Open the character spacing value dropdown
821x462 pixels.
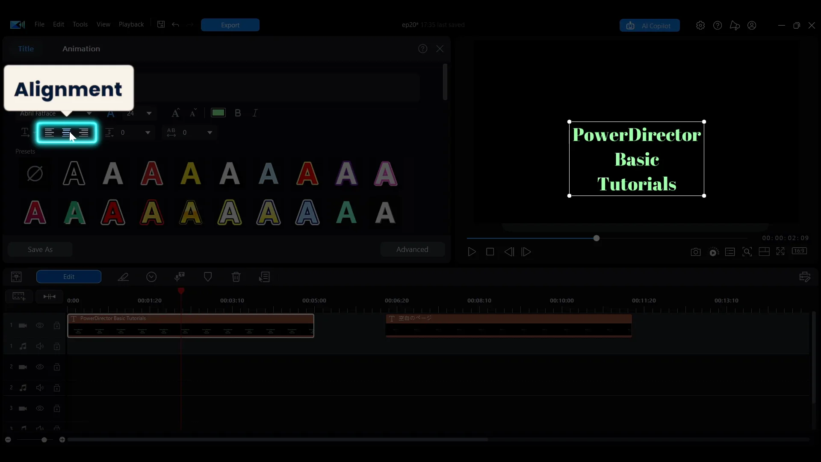[210, 133]
